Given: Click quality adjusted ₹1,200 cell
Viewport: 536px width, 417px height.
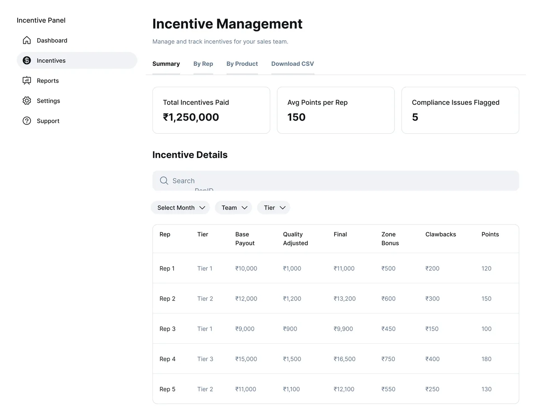Looking at the screenshot, I should [292, 298].
